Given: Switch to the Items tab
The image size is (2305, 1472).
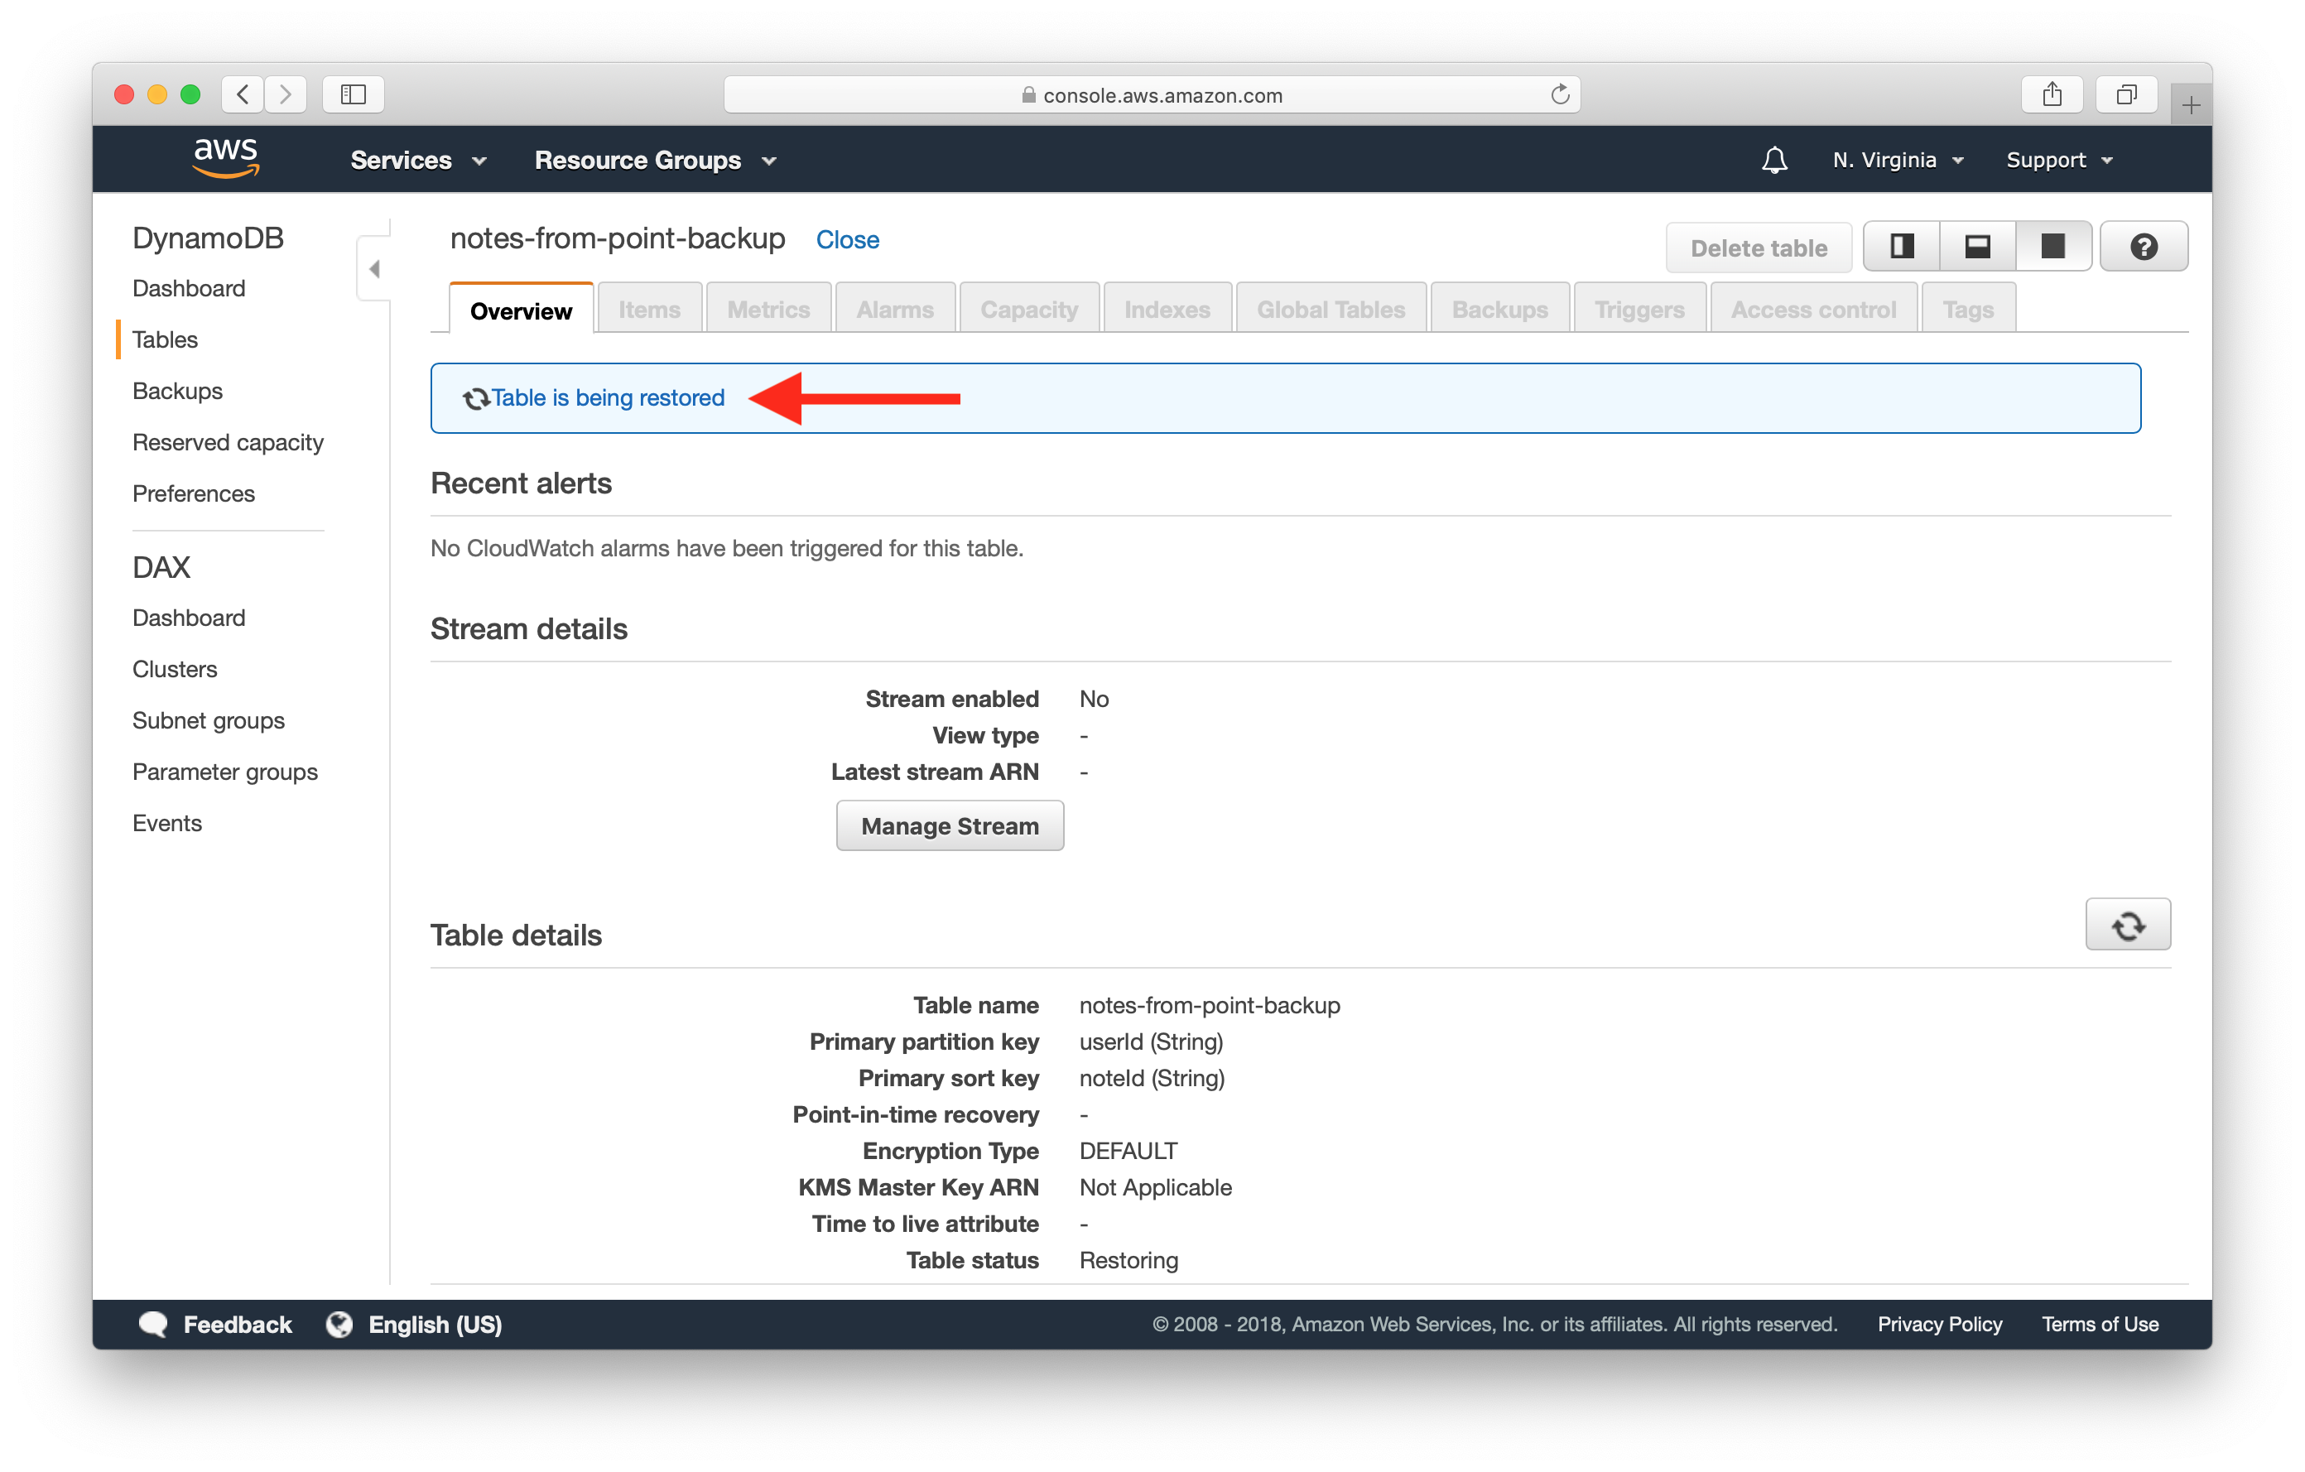Looking at the screenshot, I should [648, 307].
